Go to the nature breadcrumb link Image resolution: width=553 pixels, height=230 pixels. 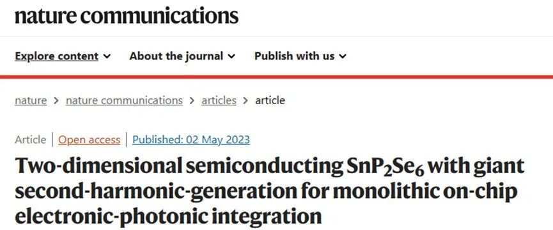[x=31, y=100]
